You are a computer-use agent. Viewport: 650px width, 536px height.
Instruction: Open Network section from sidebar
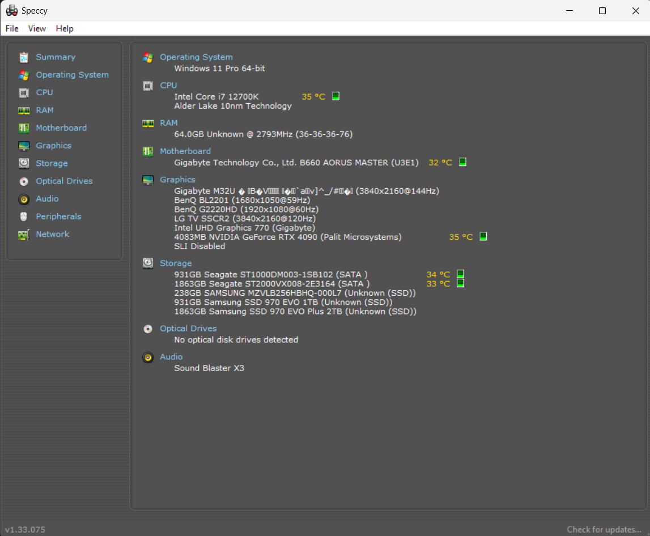click(x=53, y=234)
